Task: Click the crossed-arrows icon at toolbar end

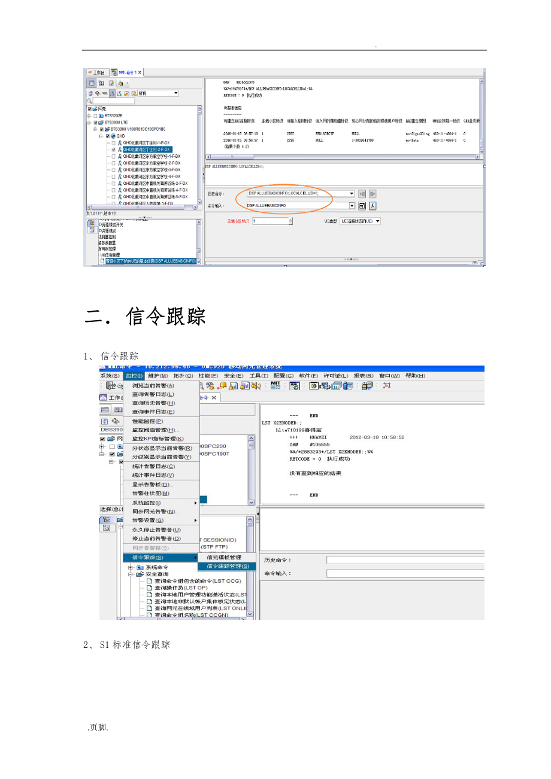Action: point(386,385)
